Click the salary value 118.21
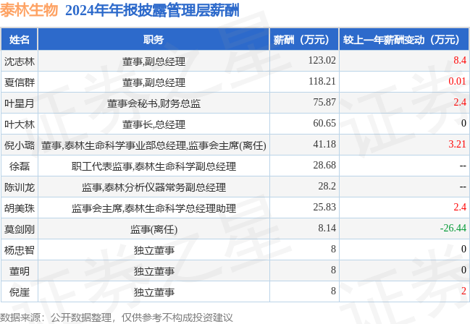470x324 pixels. 322,81
